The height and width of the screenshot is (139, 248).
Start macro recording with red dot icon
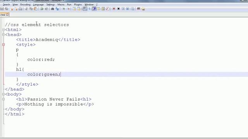(x=114, y=9)
